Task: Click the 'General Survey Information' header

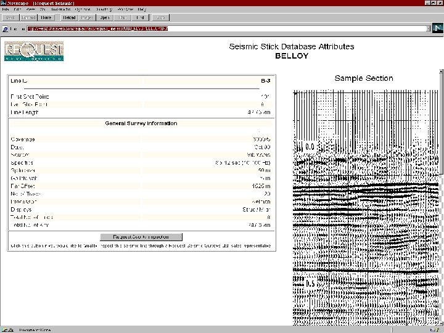Action: (x=141, y=123)
